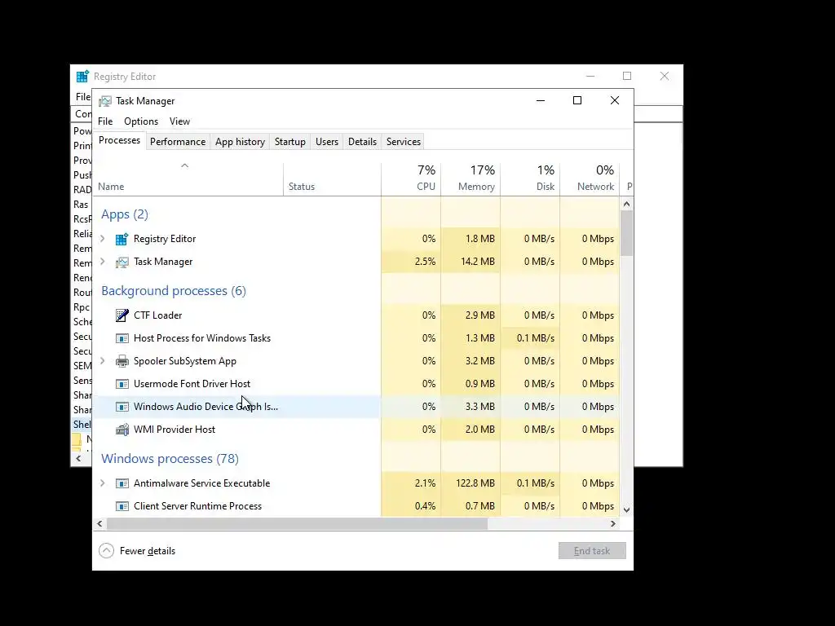Click the Registry Editor title bar icon
835x626 pixels.
coord(82,77)
